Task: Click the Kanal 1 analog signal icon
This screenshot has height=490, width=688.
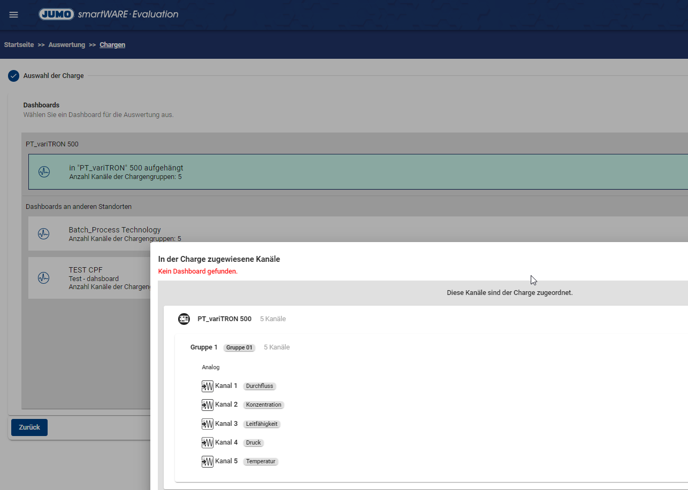Action: coord(208,386)
